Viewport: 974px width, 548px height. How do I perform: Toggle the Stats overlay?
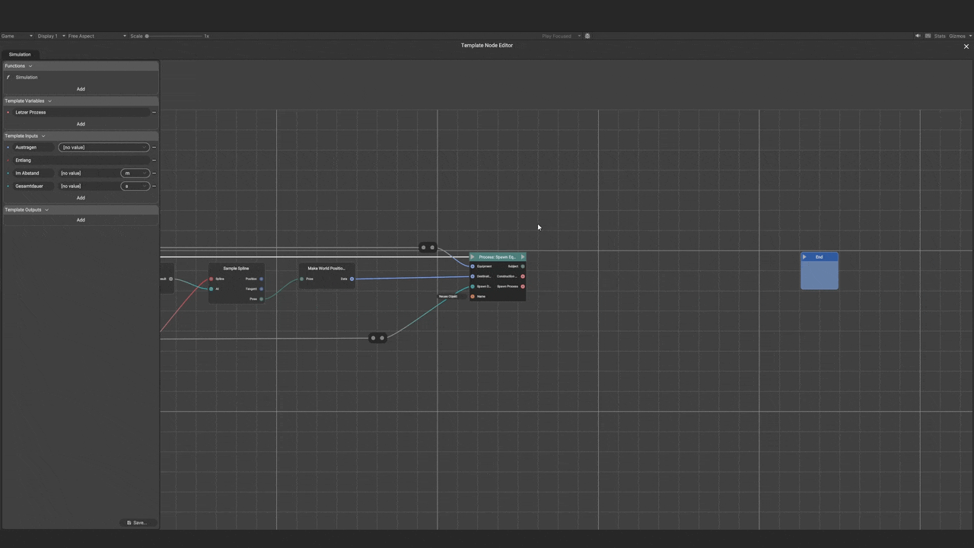click(940, 36)
